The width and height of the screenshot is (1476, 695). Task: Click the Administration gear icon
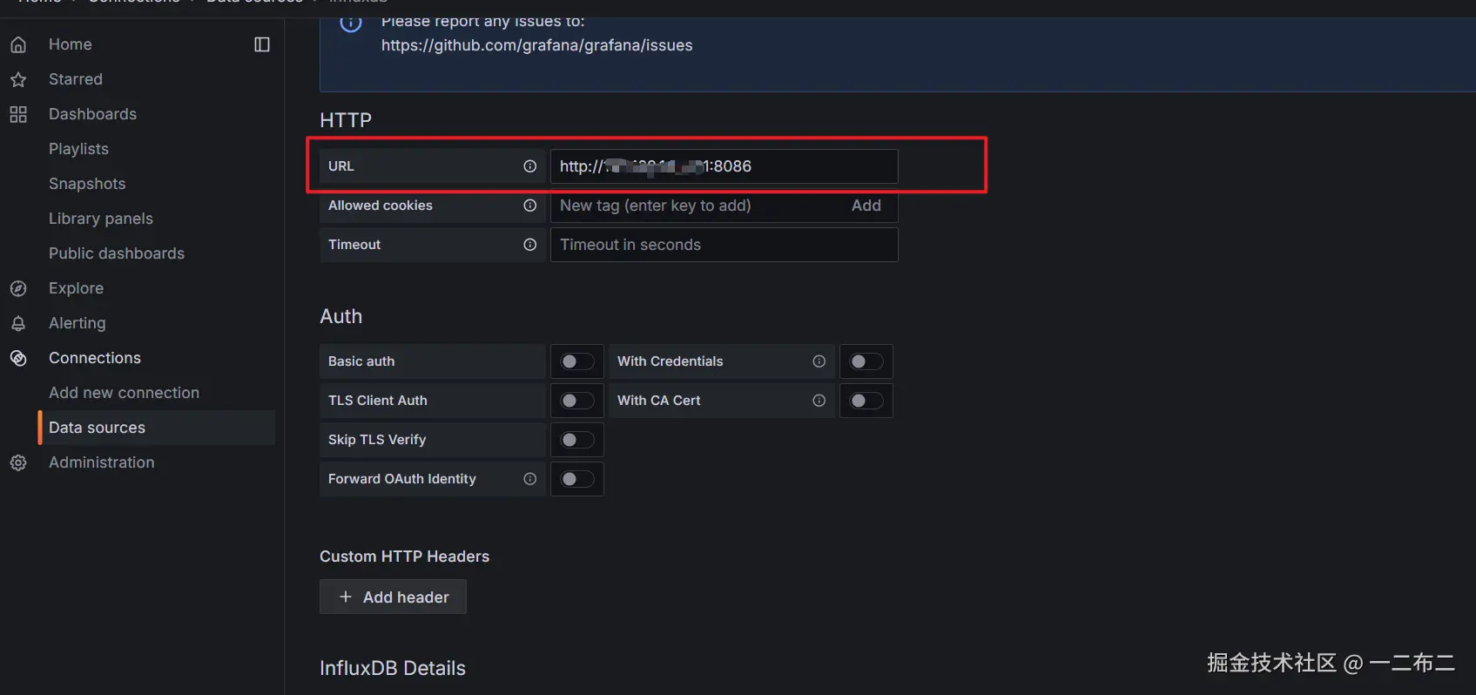click(x=18, y=462)
